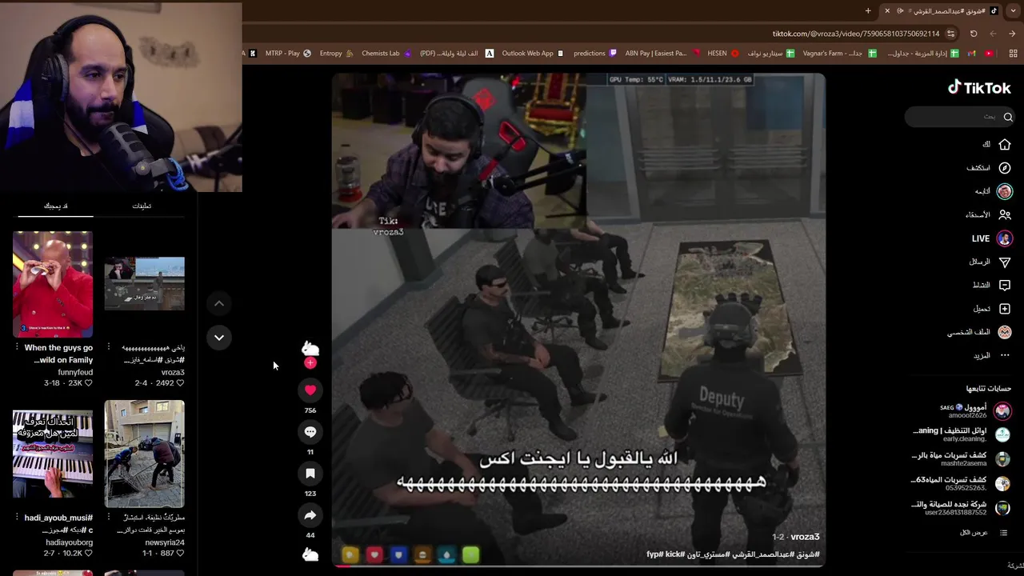Go to the previous video arrow
The image size is (1024, 576).
(x=218, y=303)
